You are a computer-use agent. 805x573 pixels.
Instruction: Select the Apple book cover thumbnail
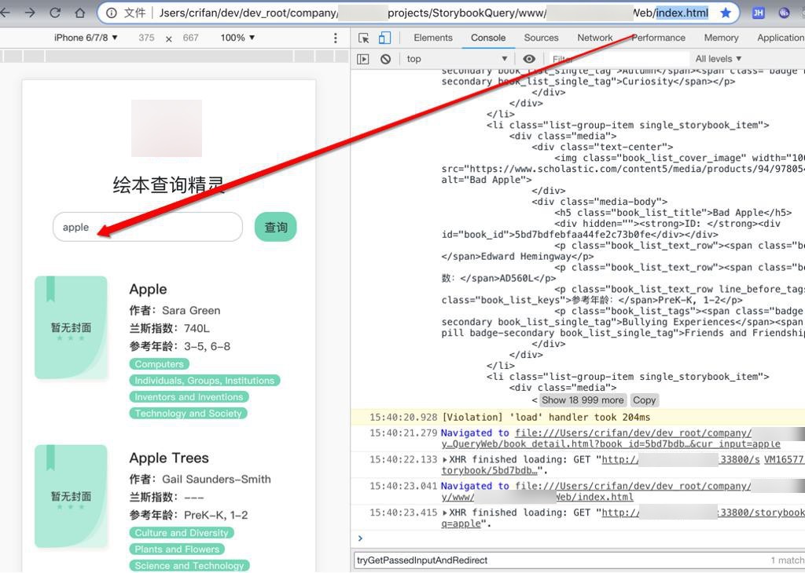72,327
